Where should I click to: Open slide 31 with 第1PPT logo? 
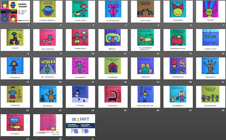click(x=80, y=125)
